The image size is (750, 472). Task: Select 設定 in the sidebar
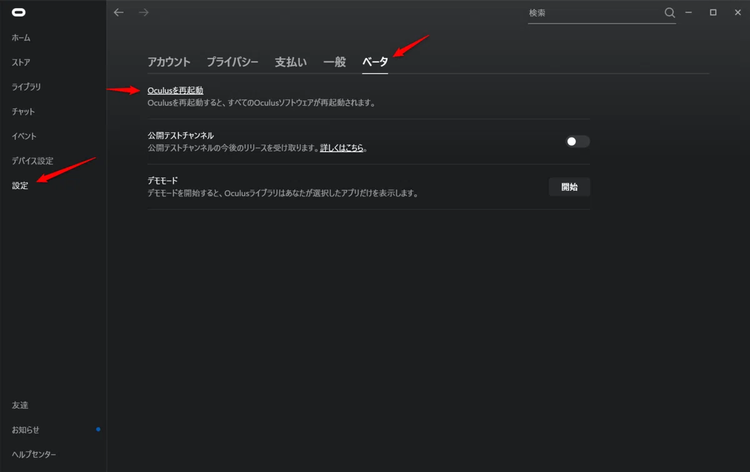point(20,185)
